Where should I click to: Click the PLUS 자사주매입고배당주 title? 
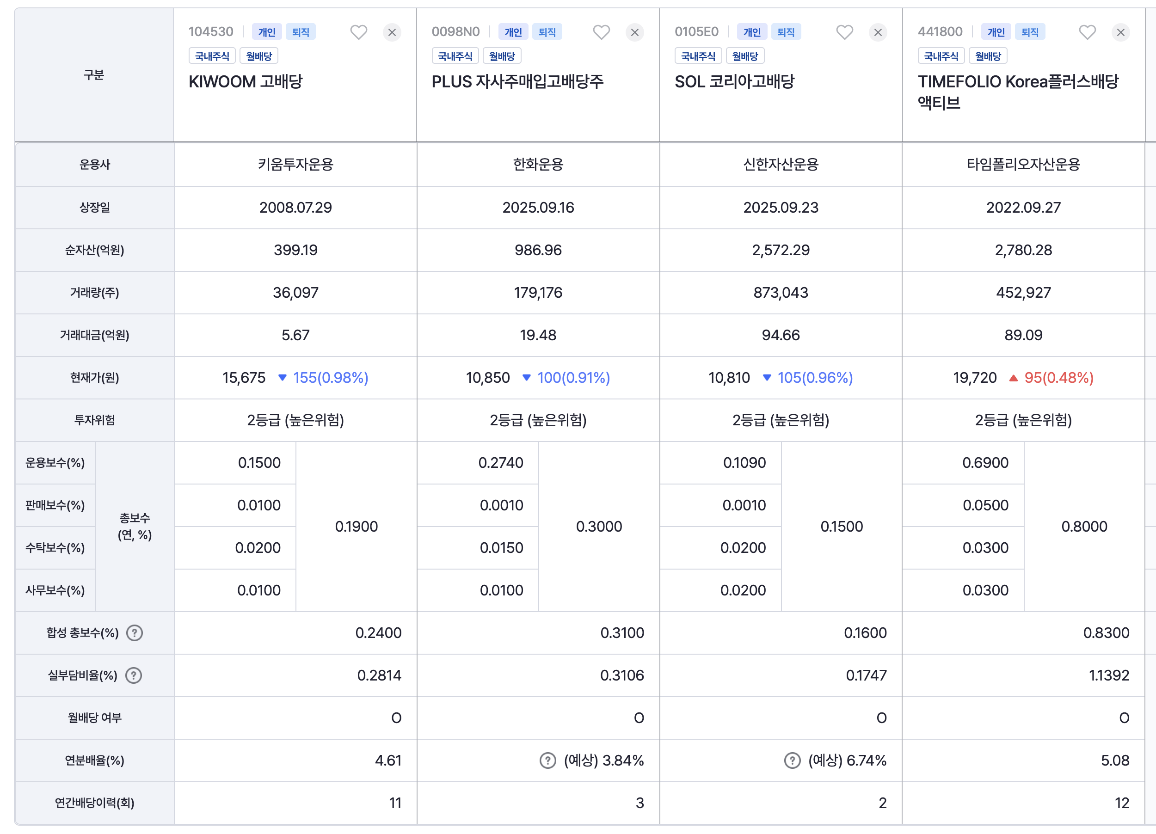pos(517,81)
